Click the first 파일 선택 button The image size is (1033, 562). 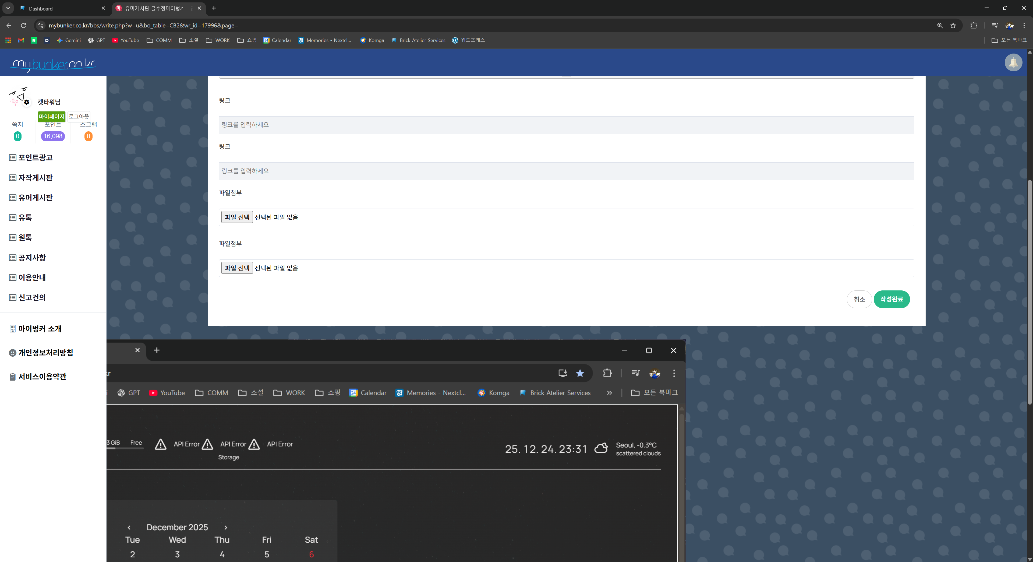(x=237, y=217)
